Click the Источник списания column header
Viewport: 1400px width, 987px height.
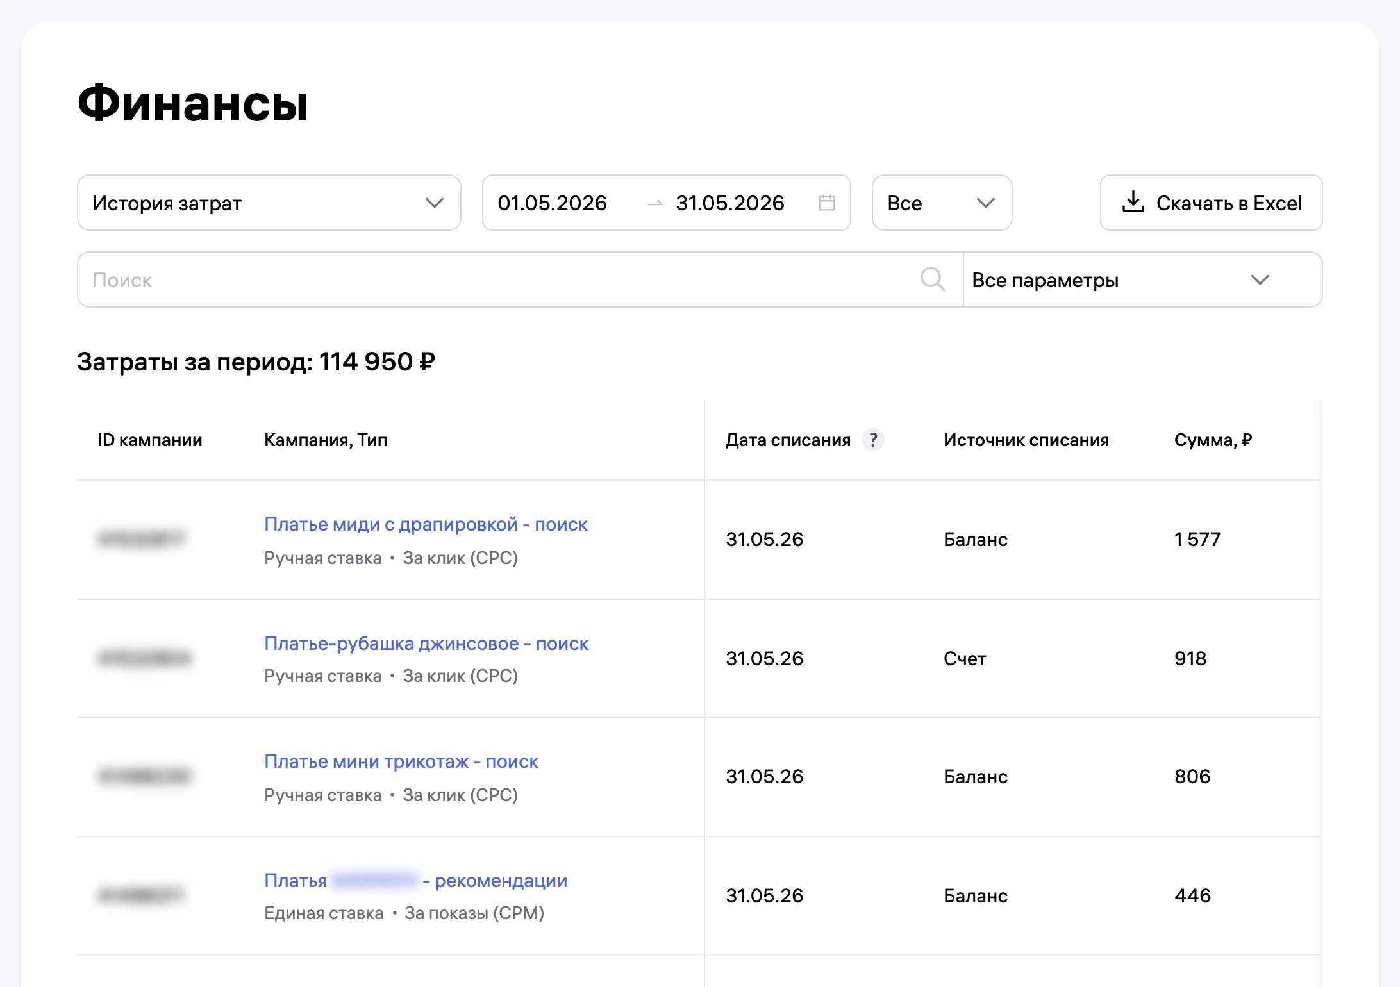point(1026,440)
